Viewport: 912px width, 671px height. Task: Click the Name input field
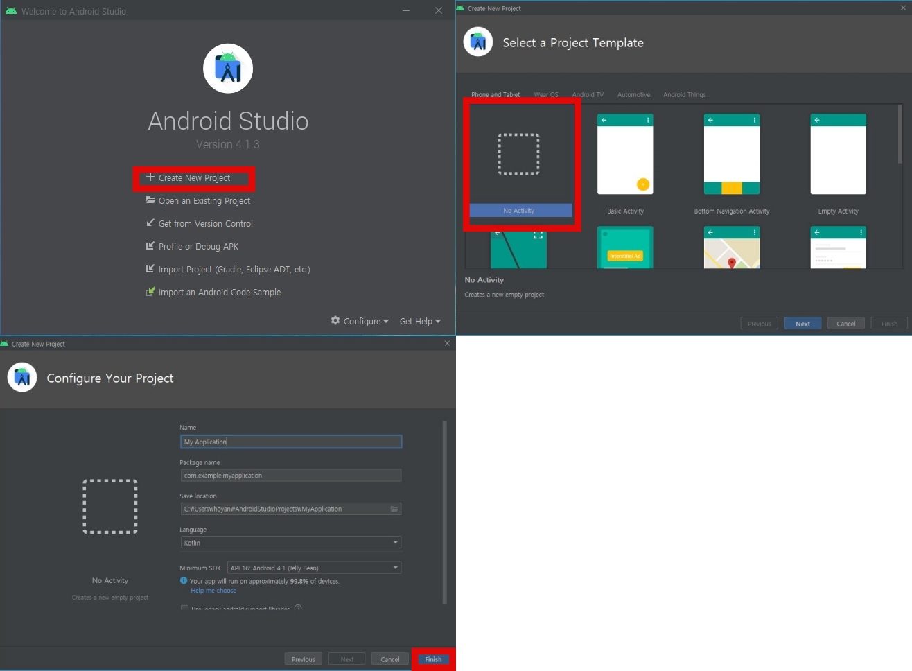click(x=291, y=442)
